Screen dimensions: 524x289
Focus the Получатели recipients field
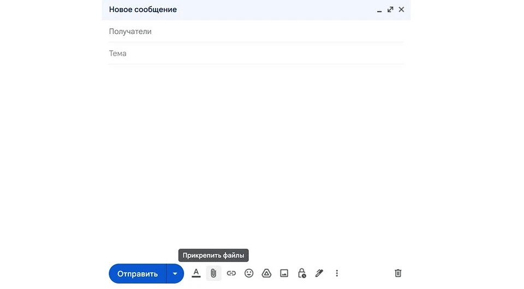[x=256, y=32]
